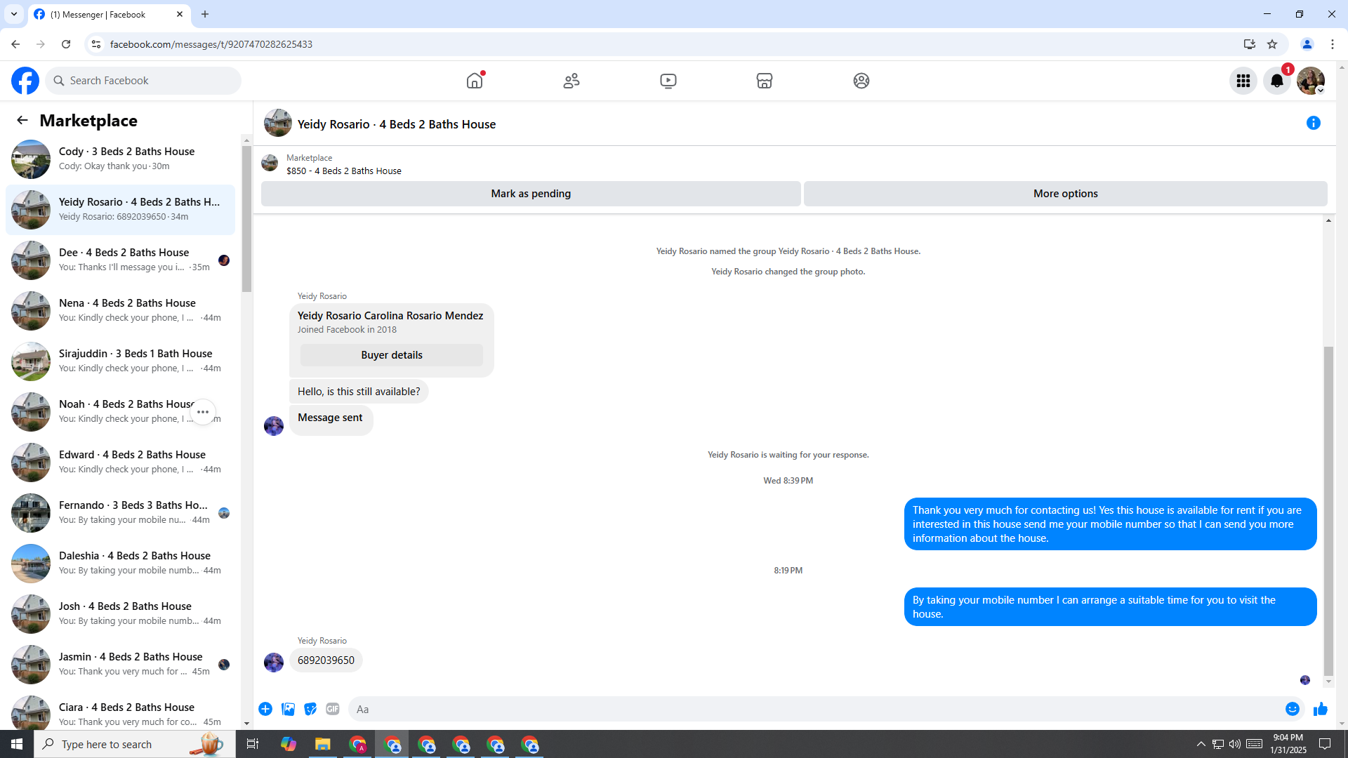This screenshot has height=758, width=1348.
Task: Click the 6892039650 phone number message
Action: coord(326,660)
